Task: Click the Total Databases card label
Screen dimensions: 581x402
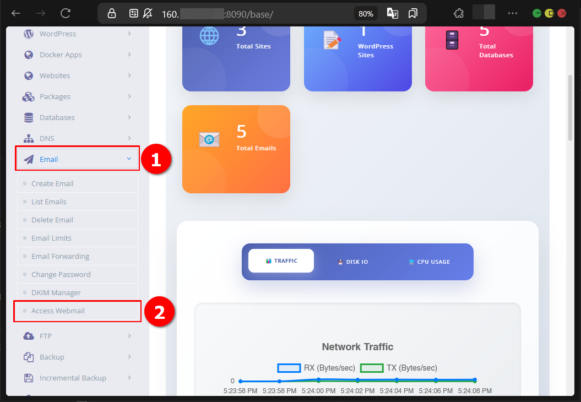Action: (496, 51)
